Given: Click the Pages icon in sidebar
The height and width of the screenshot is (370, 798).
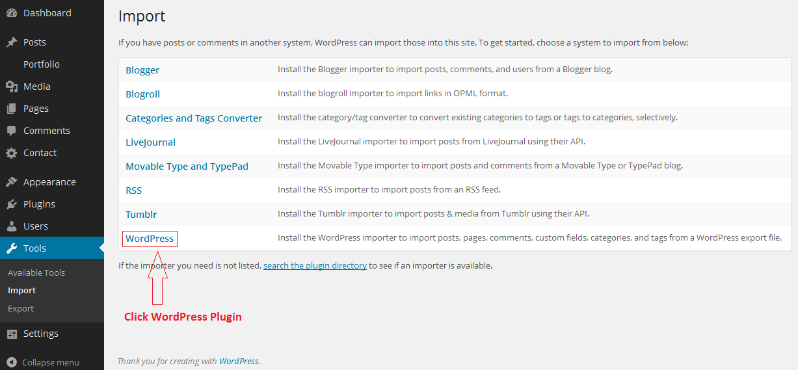Looking at the screenshot, I should pos(11,109).
